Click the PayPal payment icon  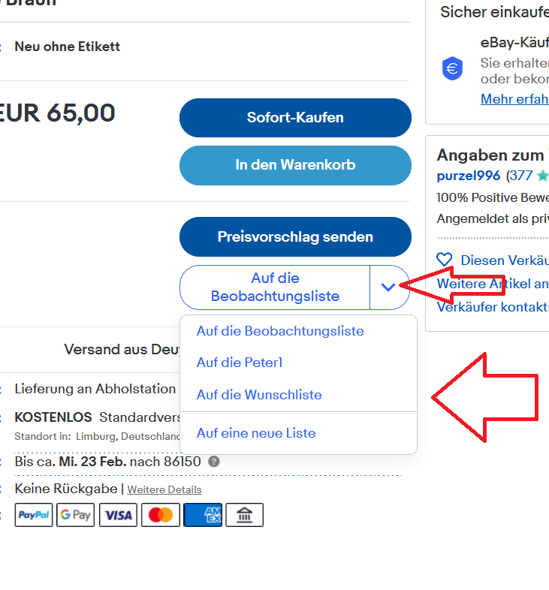[x=34, y=515]
